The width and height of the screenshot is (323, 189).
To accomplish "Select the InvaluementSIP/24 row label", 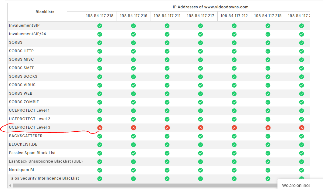I will (27, 34).
